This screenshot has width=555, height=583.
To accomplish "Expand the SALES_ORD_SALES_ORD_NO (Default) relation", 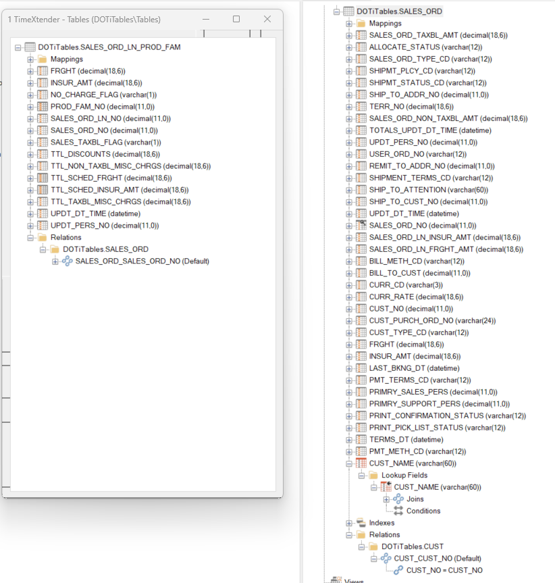I will click(x=55, y=261).
